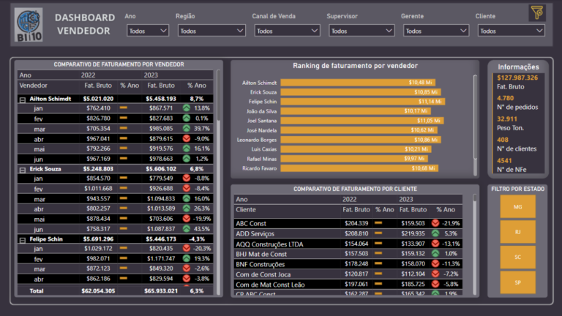Click green up indicator for ADD Serviços

click(x=435, y=233)
